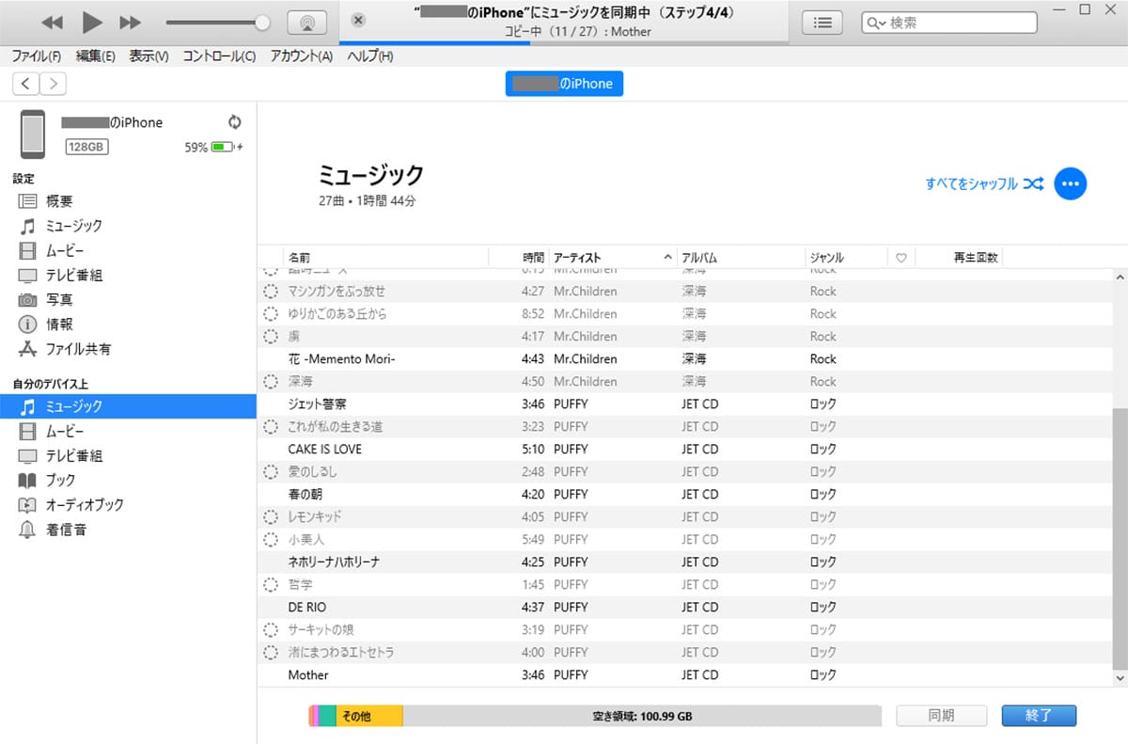Open 概要 in settings sidebar
This screenshot has width=1128, height=744.
click(x=59, y=201)
